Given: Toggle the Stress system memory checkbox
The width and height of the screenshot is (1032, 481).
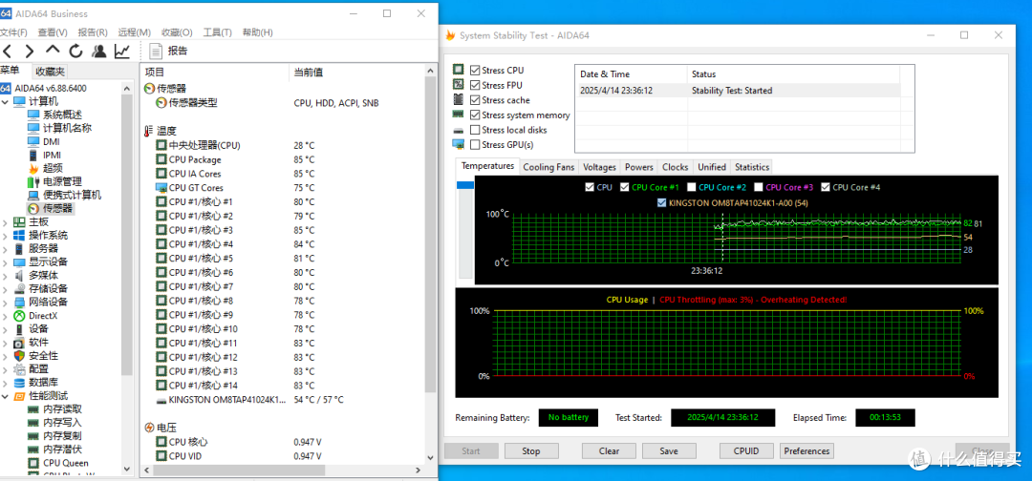Looking at the screenshot, I should 475,115.
